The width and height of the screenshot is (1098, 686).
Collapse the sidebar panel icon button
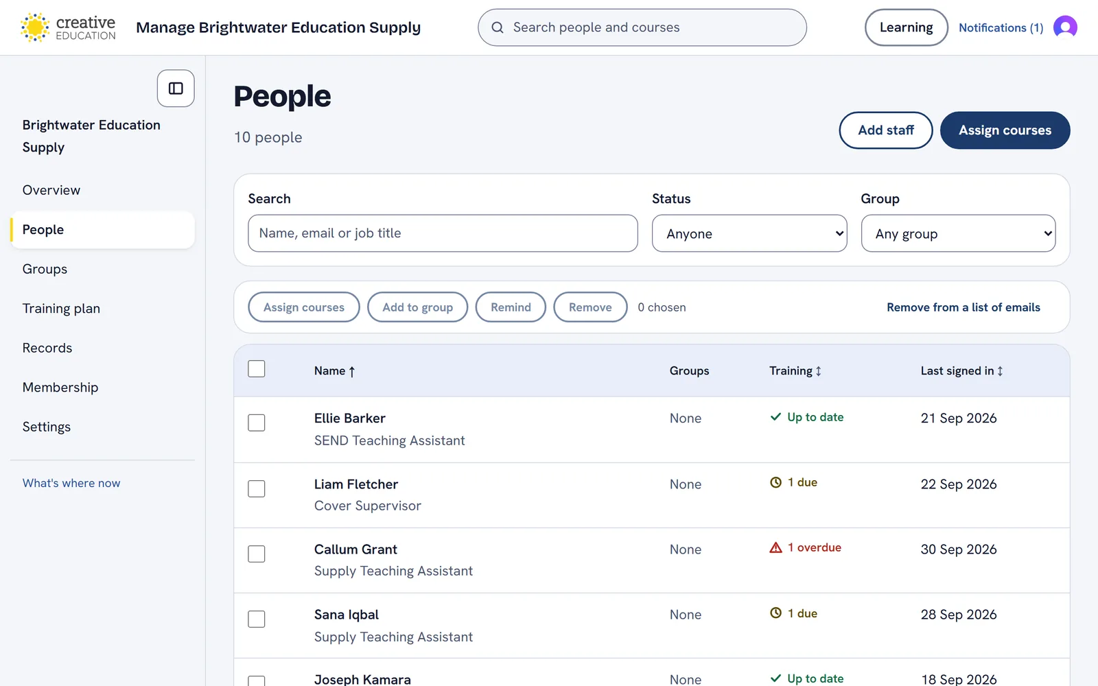[x=176, y=88]
